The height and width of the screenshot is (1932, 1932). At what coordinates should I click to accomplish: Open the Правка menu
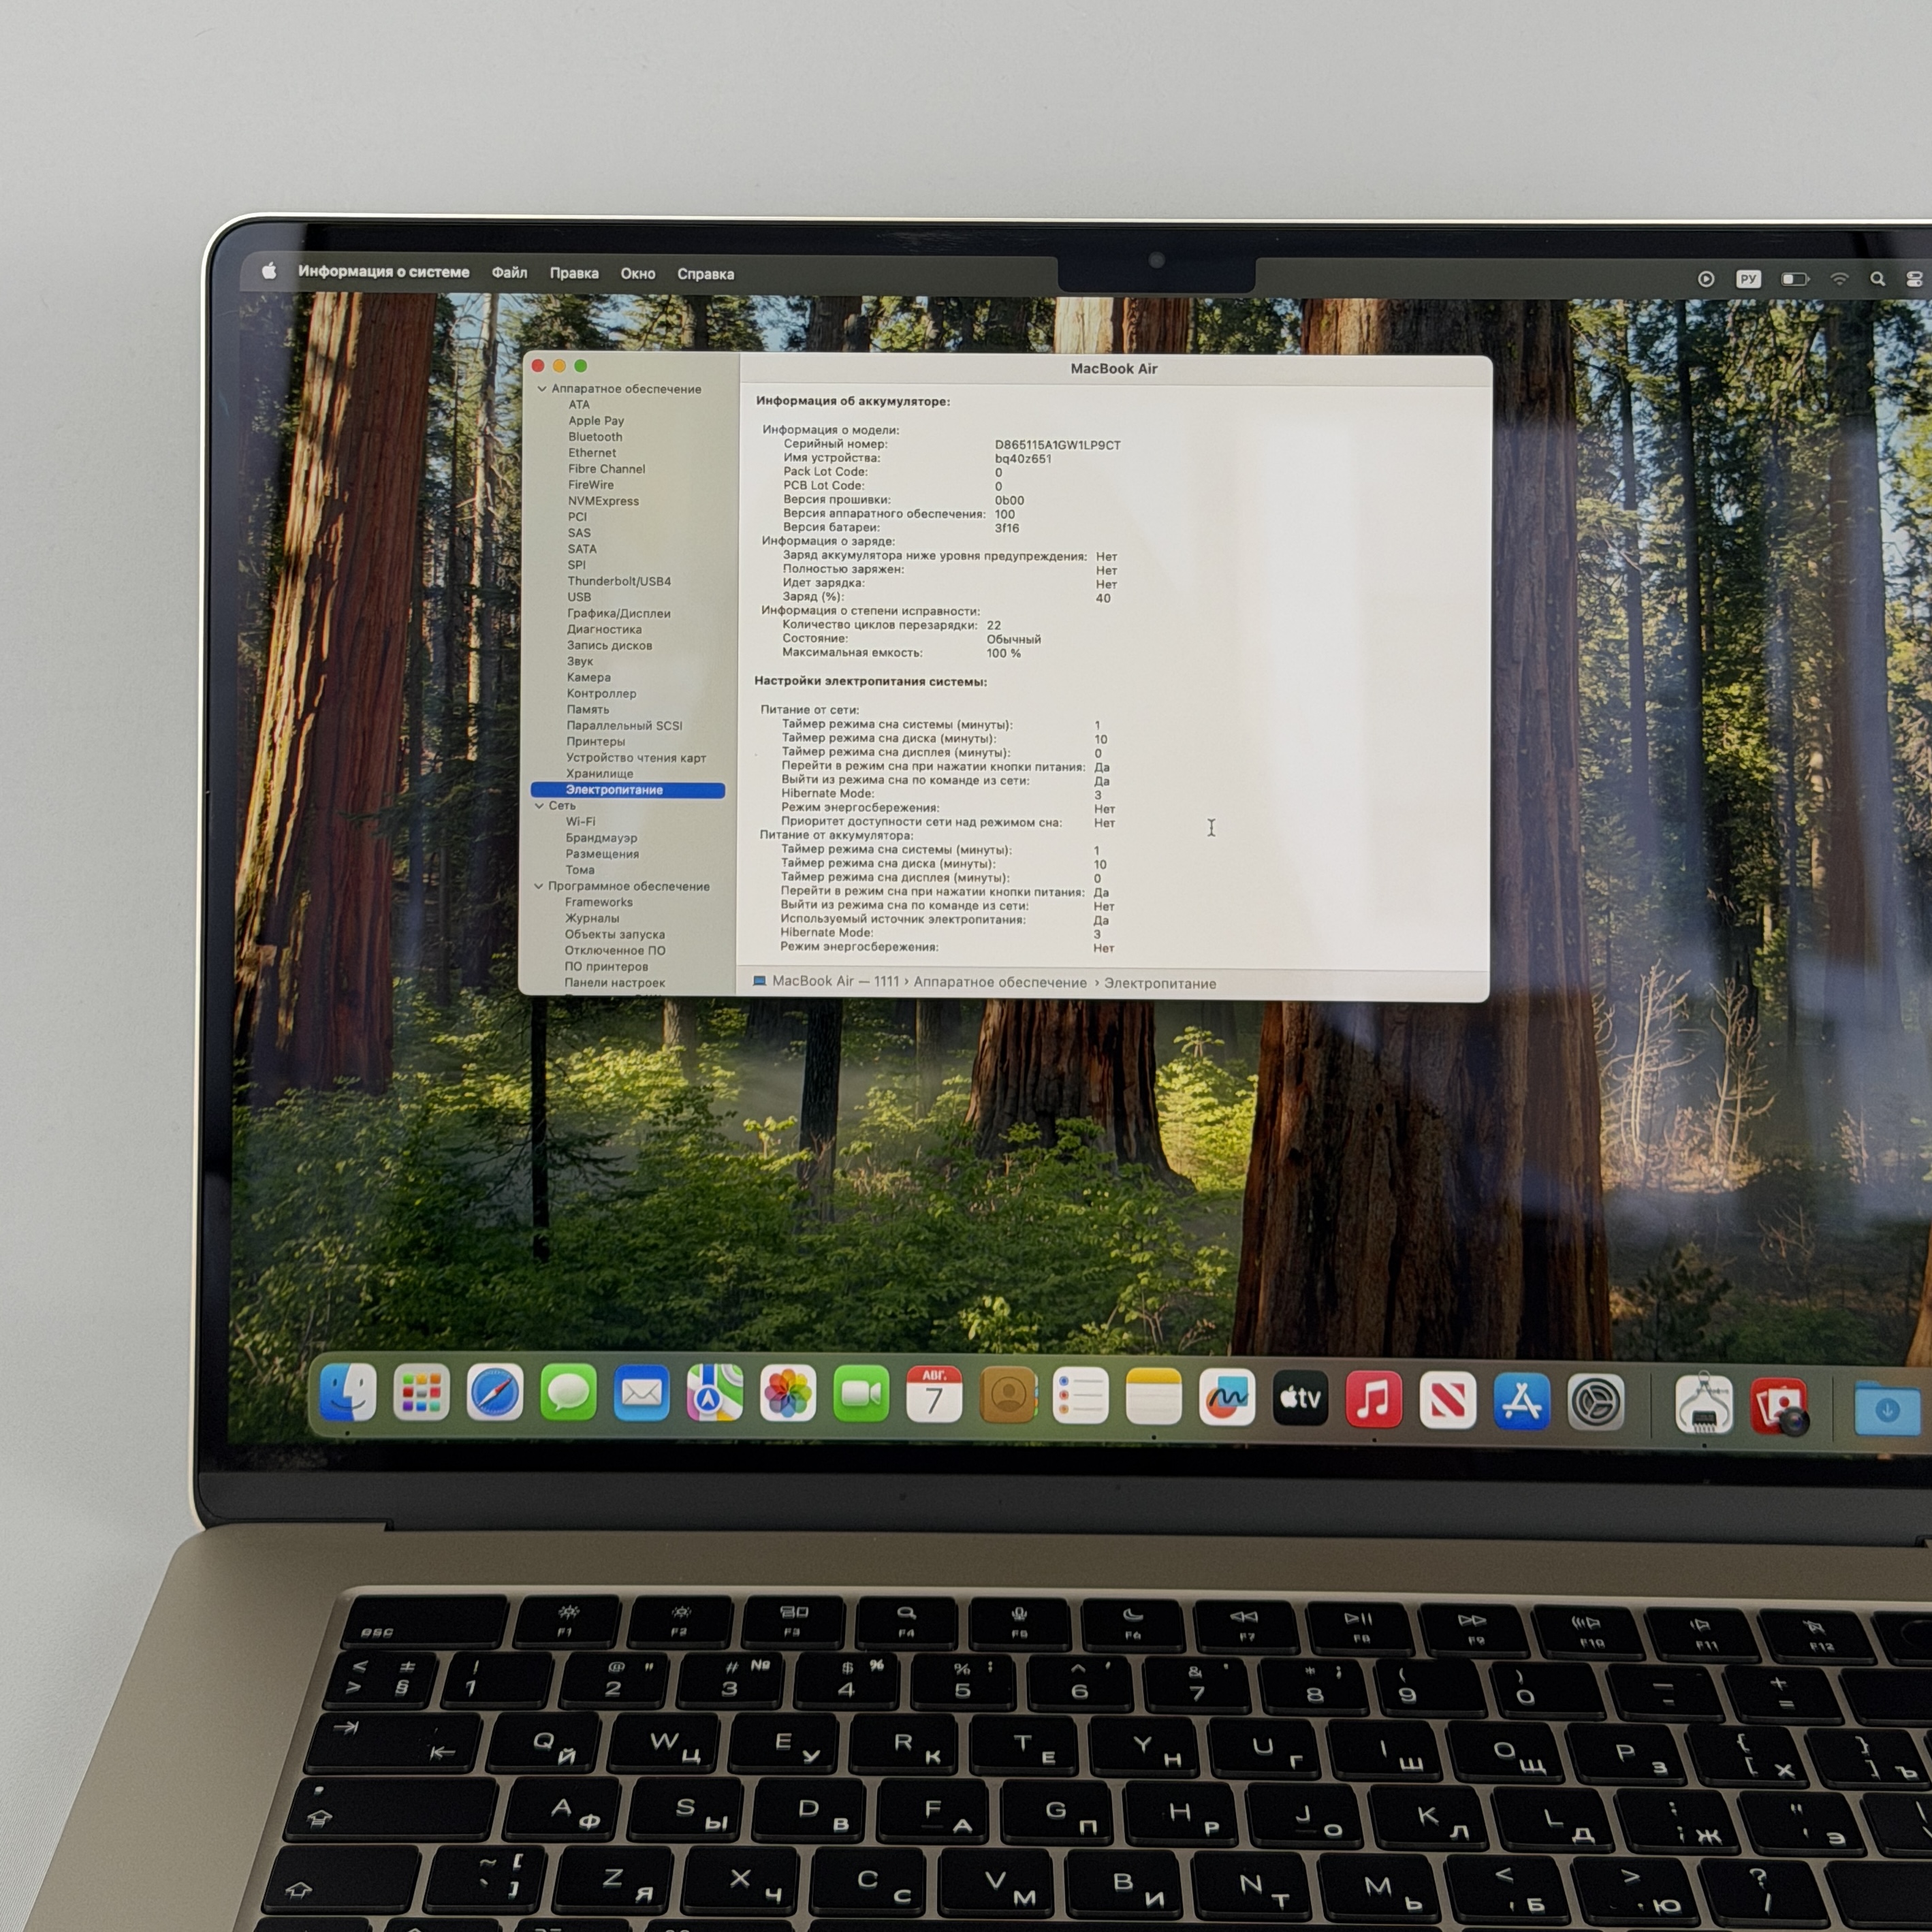click(x=574, y=273)
